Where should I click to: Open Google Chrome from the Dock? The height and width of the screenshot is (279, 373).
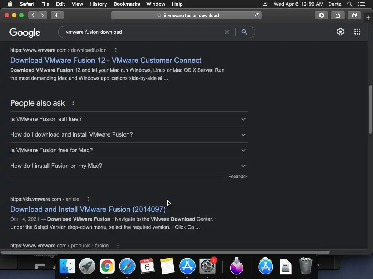pos(107,266)
